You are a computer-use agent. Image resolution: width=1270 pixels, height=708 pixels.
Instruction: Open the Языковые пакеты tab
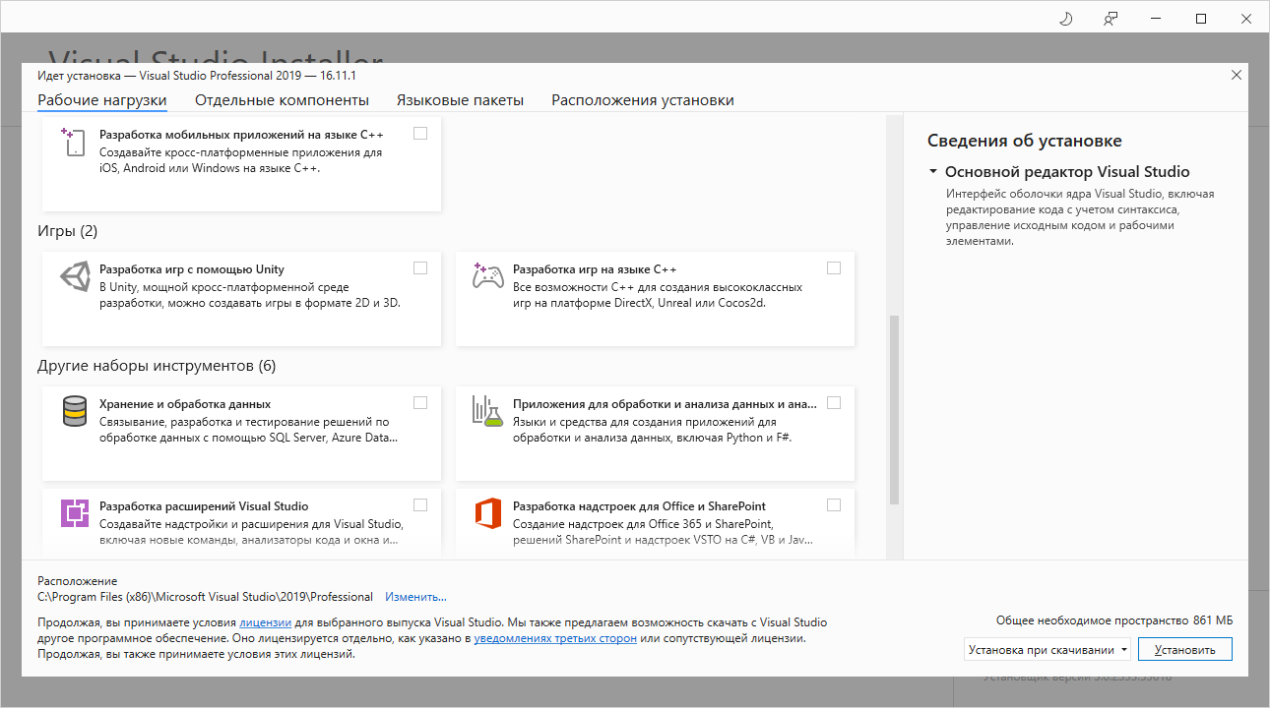460,100
